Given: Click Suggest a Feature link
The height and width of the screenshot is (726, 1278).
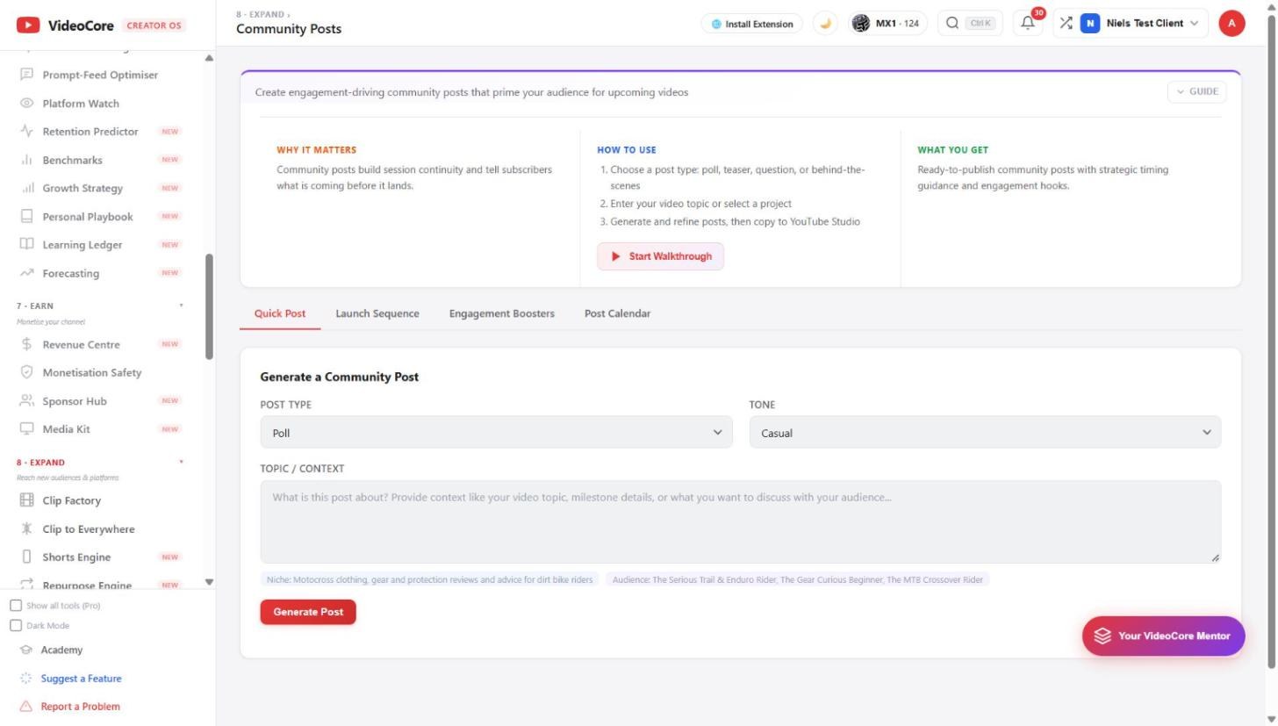Looking at the screenshot, I should tap(81, 679).
